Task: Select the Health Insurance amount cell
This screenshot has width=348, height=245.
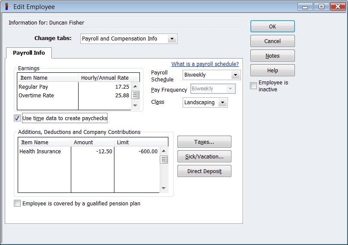Action: point(92,152)
